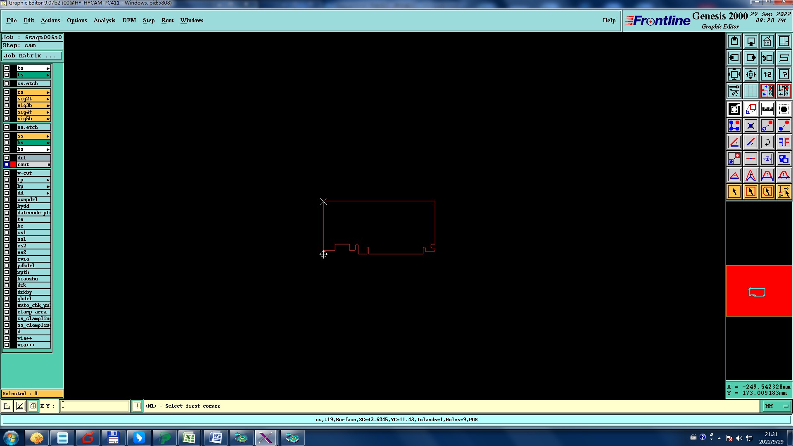The image size is (793, 446).
Task: Toggle the checkbox for layer drl
Action: (x=7, y=158)
